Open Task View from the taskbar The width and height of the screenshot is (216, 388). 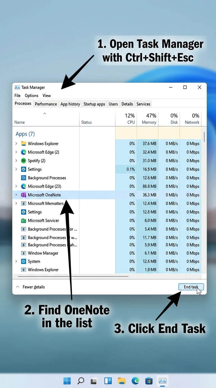coord(94,381)
